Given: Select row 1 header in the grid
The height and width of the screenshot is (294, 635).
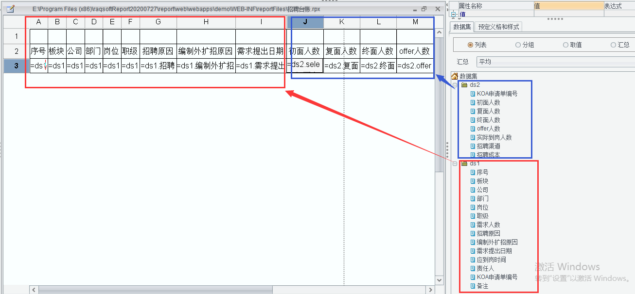Looking at the screenshot, I should click(16, 36).
